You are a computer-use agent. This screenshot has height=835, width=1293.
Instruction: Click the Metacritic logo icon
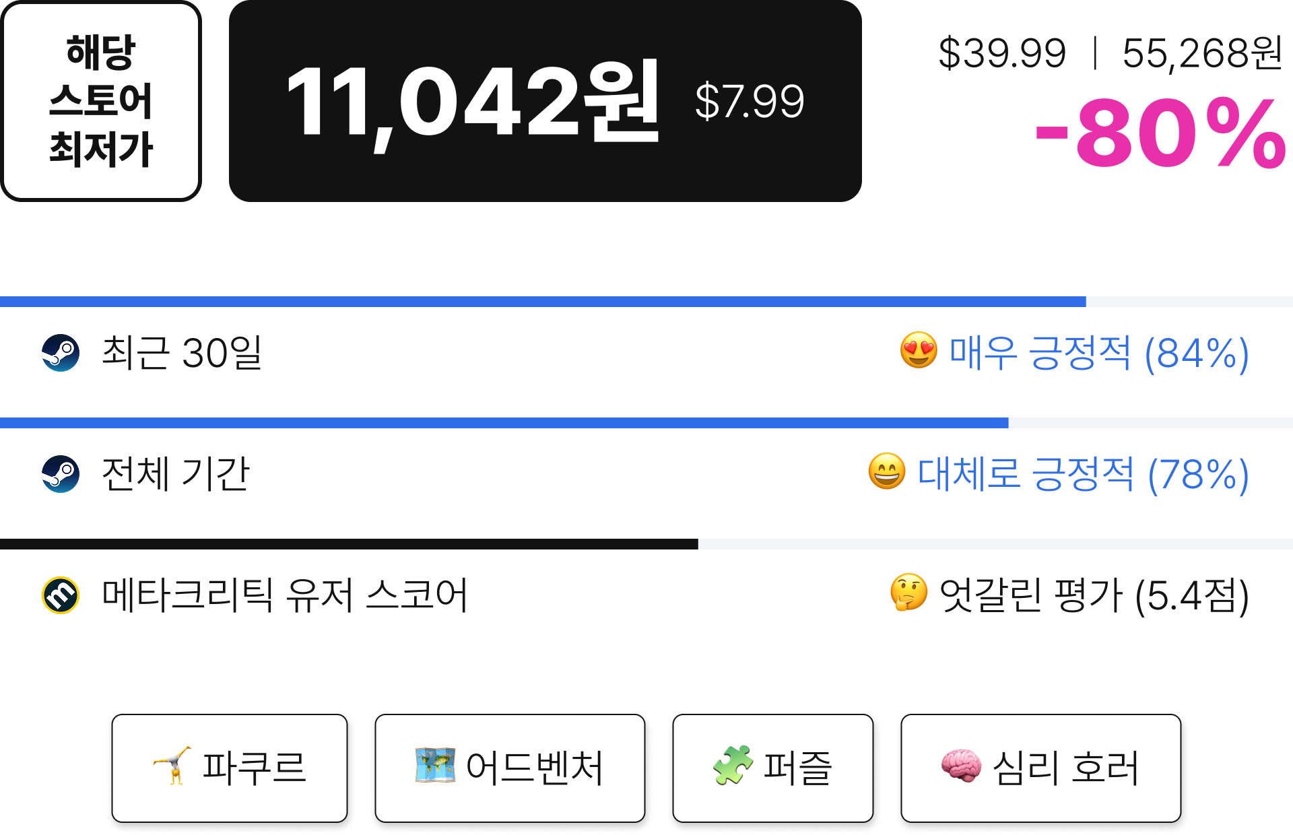point(61,595)
